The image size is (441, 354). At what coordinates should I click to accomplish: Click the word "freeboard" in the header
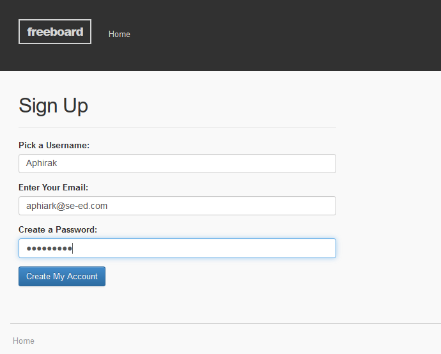pos(55,32)
